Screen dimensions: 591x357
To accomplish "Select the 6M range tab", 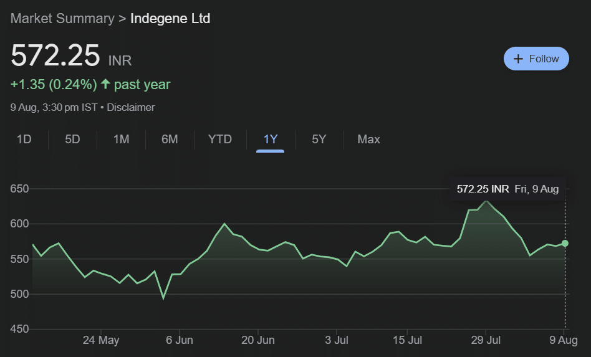I will click(170, 140).
